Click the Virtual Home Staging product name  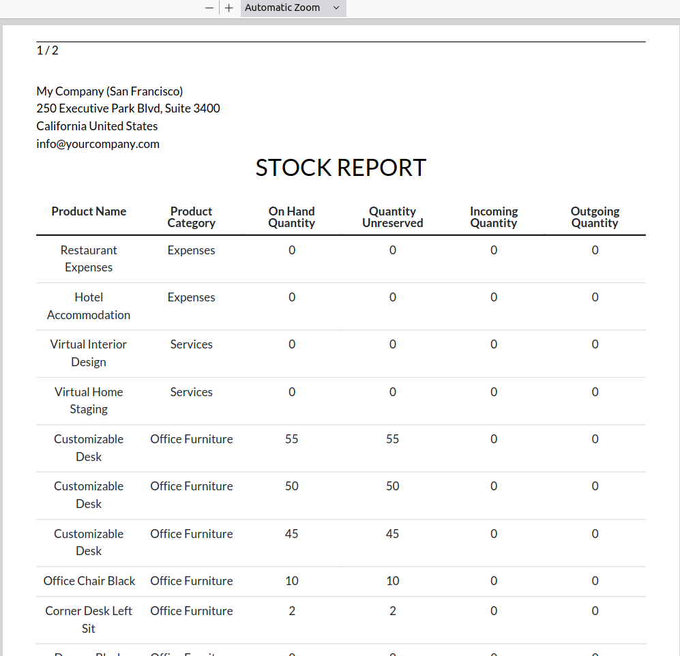89,400
